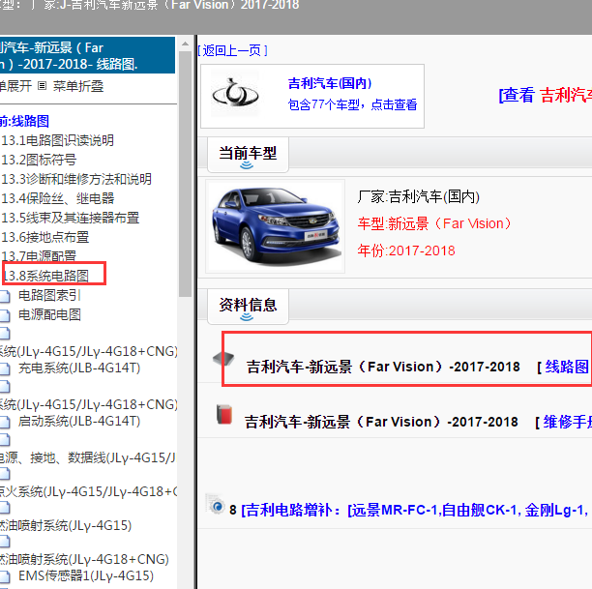Screen dimensions: 592x589
Task: Open 13.6接地点布置 tree item
Action: pos(44,237)
